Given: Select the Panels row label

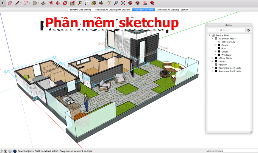Looking at the screenshot, I should 225,45.
